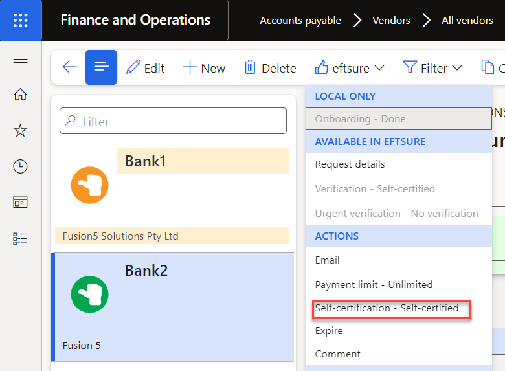This screenshot has width=505, height=371.
Task: Click the orange thumbs-up icon for Bank1
Action: coord(89,185)
